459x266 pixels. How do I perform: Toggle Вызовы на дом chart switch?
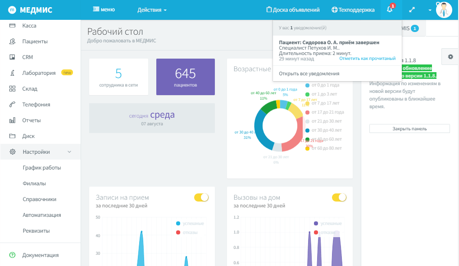pos(339,197)
